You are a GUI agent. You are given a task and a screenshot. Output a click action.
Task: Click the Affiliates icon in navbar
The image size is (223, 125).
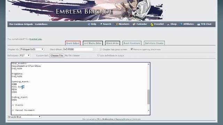(x=181, y=24)
